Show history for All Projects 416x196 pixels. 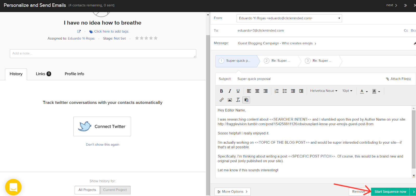tap(87, 190)
